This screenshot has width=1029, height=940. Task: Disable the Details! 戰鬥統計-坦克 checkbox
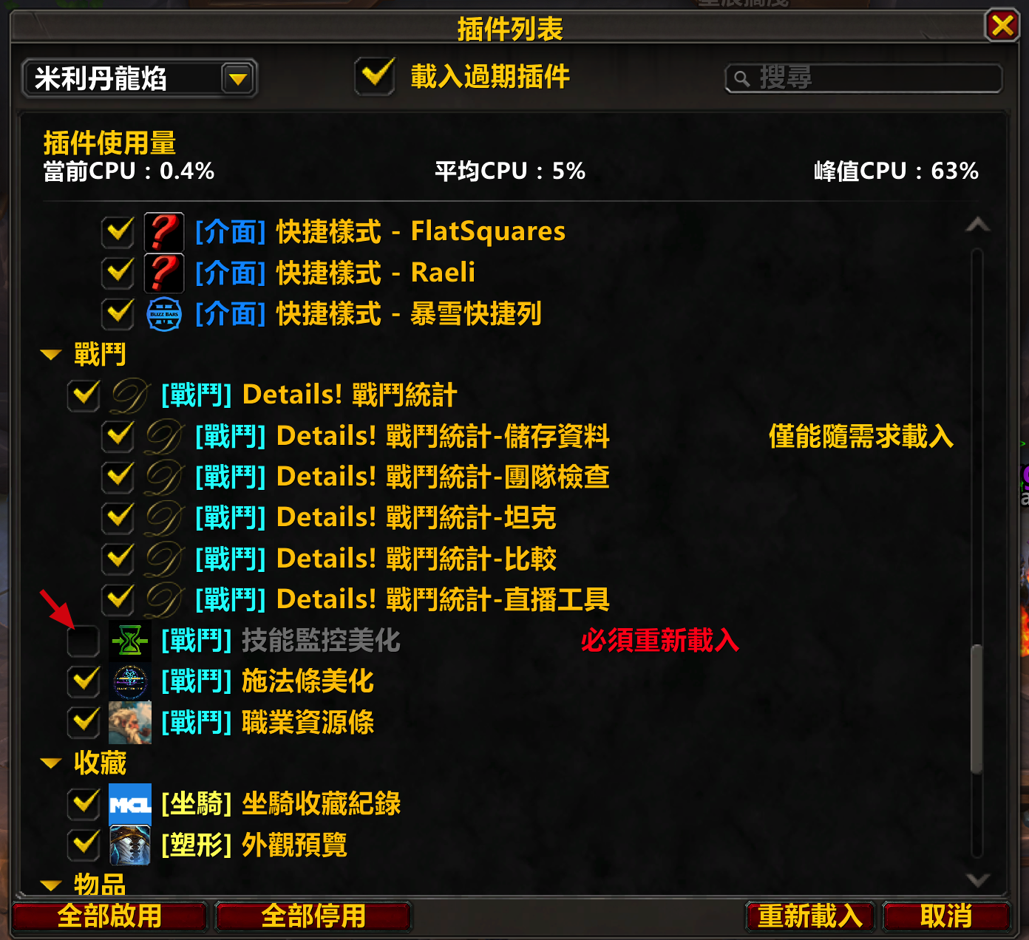(118, 518)
